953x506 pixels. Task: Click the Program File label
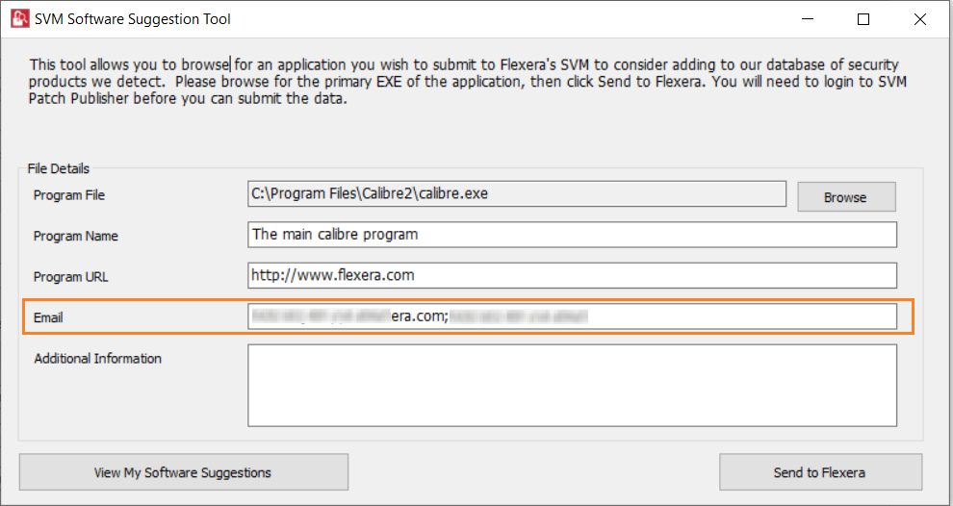tap(69, 195)
